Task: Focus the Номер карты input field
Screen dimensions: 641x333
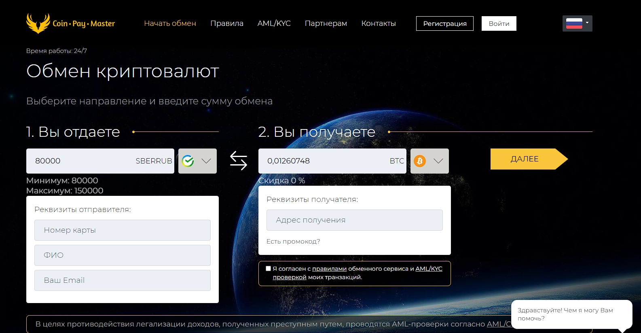Action: pyautogui.click(x=123, y=230)
